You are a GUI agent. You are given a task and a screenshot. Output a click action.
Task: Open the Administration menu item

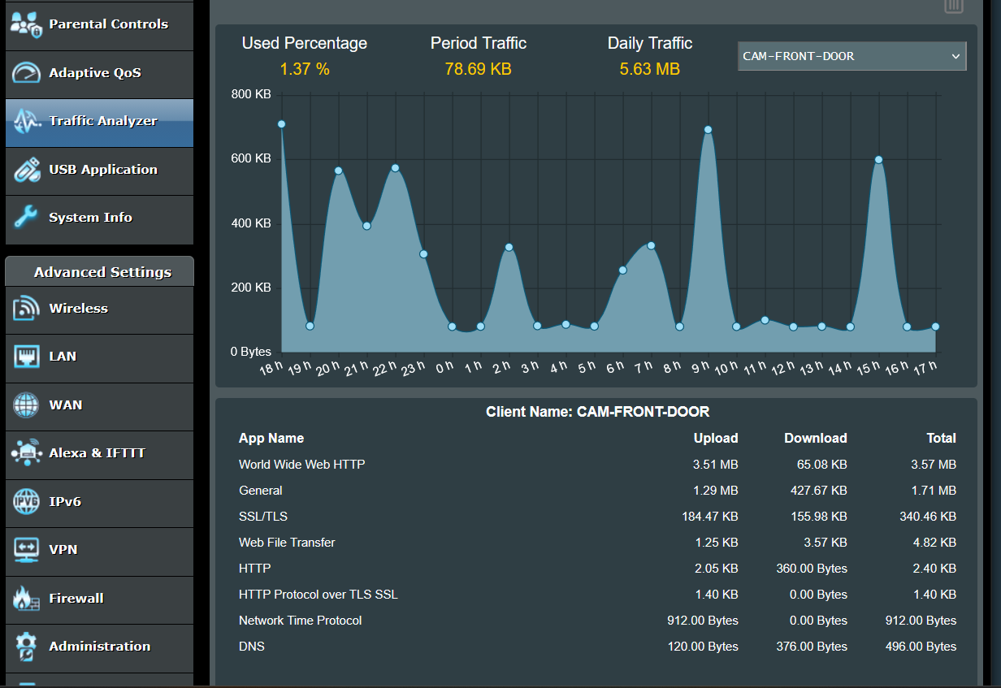point(99,647)
